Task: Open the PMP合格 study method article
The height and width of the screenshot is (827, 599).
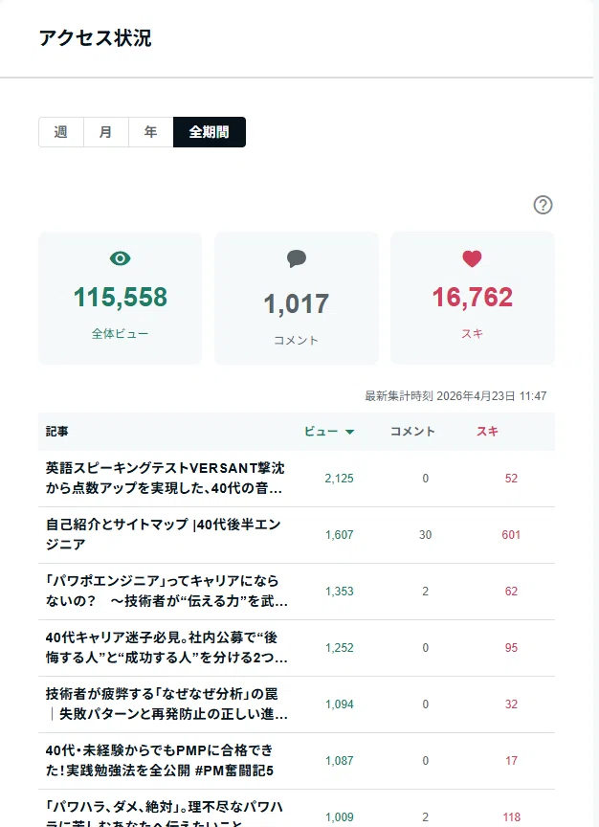Action: tap(160, 760)
